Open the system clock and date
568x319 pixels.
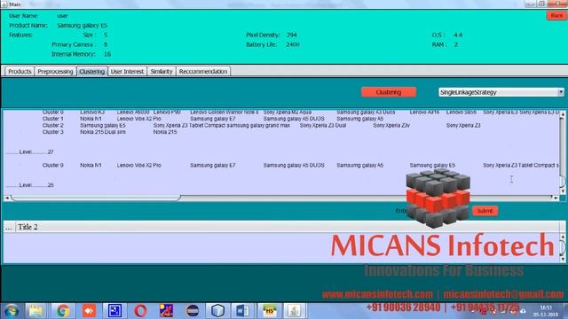point(546,311)
